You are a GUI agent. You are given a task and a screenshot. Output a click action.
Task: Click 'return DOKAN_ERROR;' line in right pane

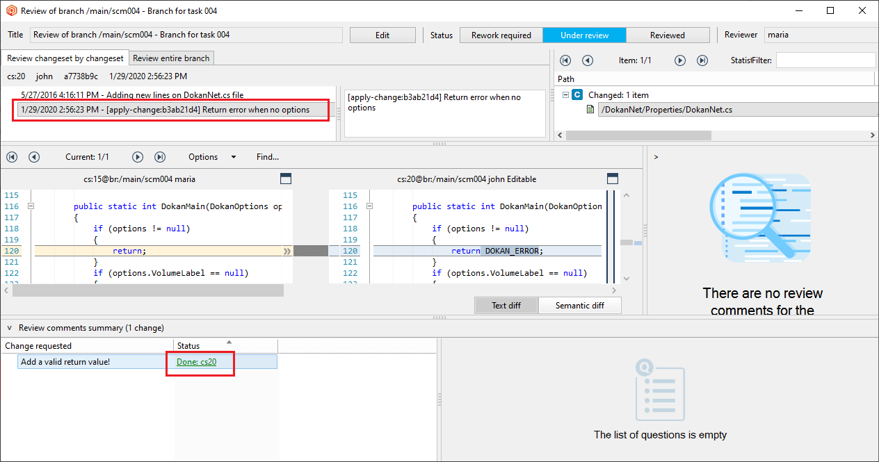click(x=497, y=251)
